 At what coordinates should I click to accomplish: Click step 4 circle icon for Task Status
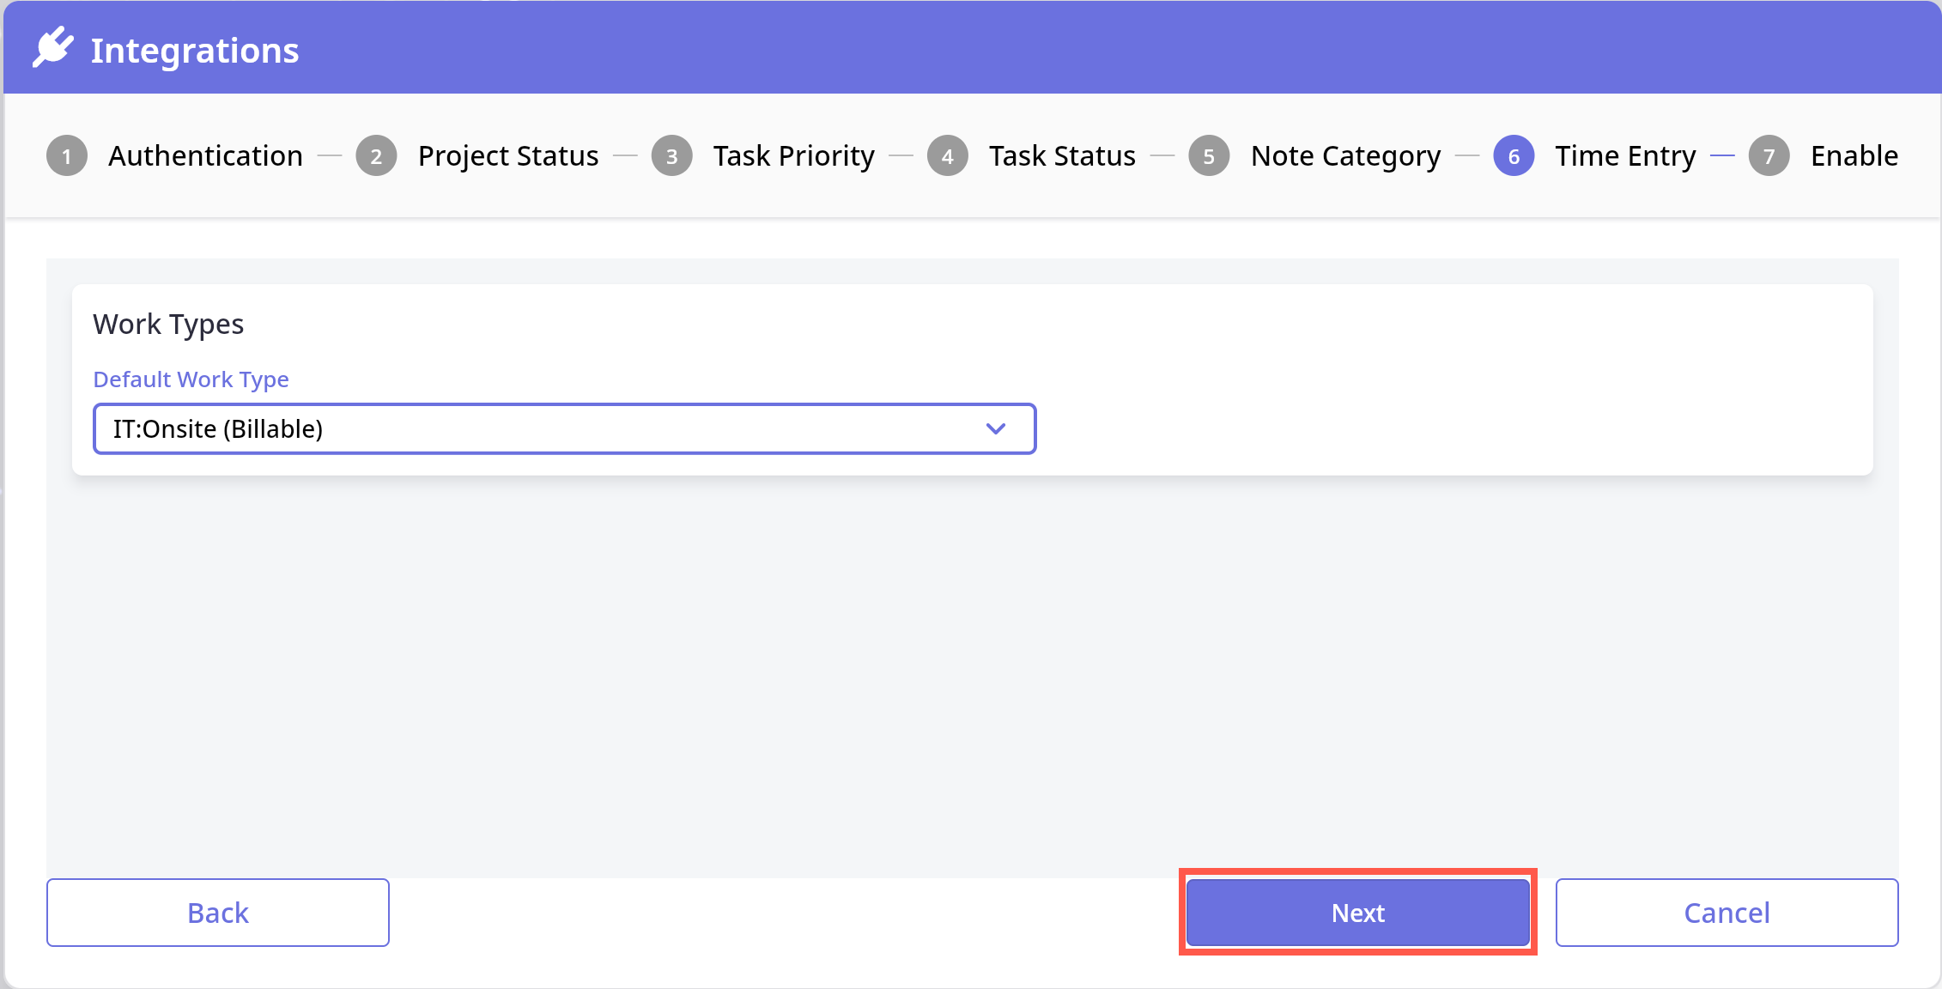tap(948, 156)
